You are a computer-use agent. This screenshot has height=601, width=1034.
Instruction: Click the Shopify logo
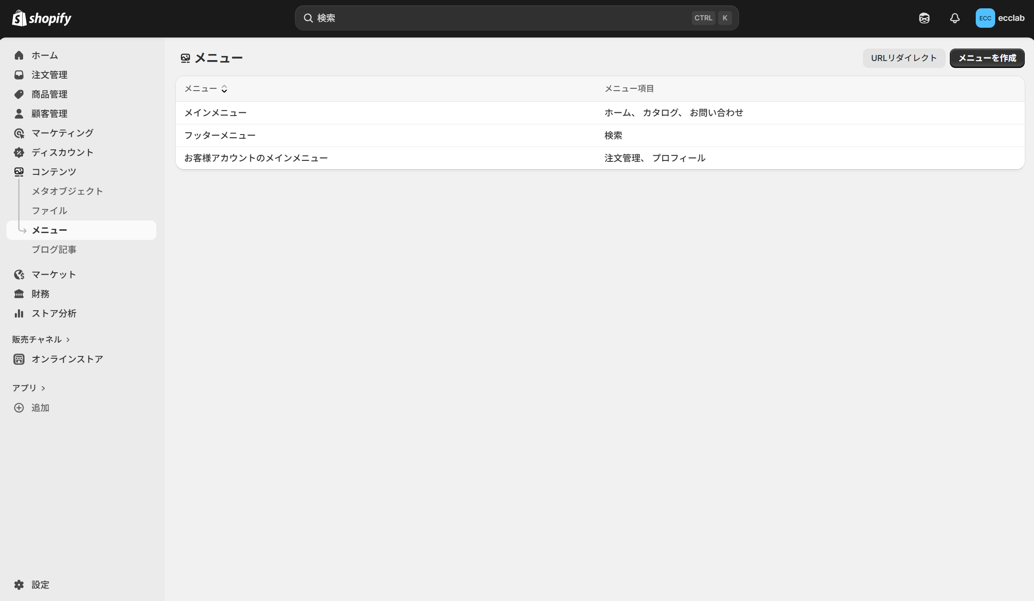[42, 18]
